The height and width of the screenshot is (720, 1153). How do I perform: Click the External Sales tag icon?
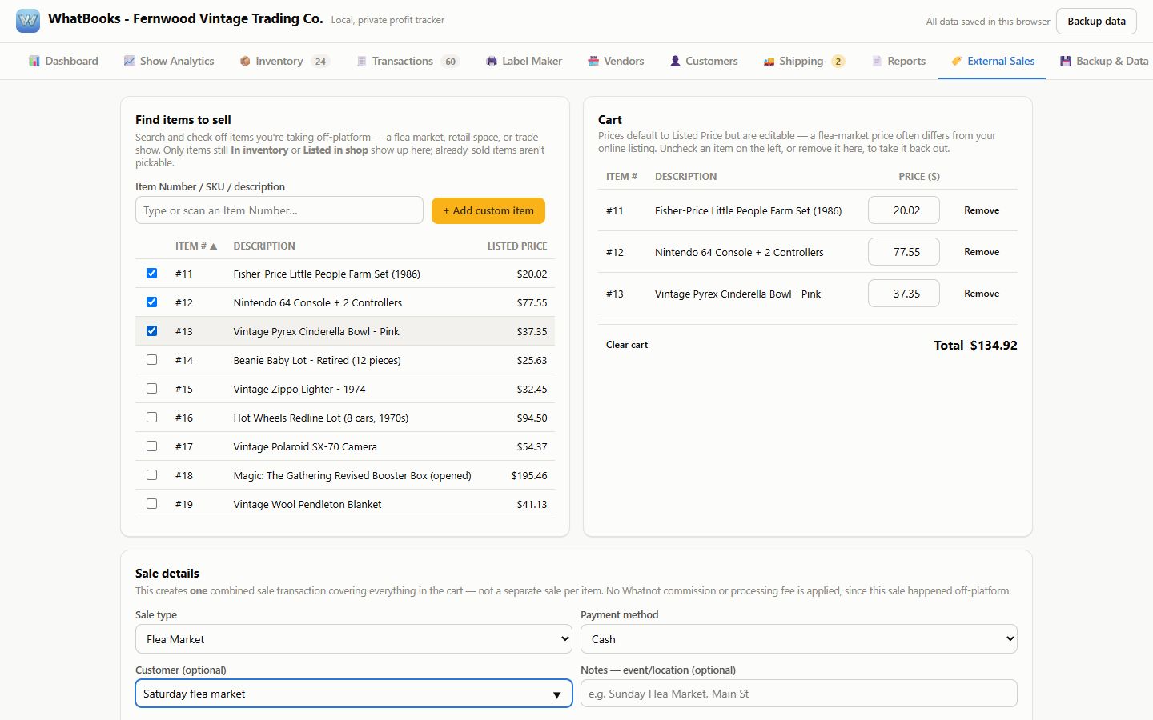tap(957, 62)
